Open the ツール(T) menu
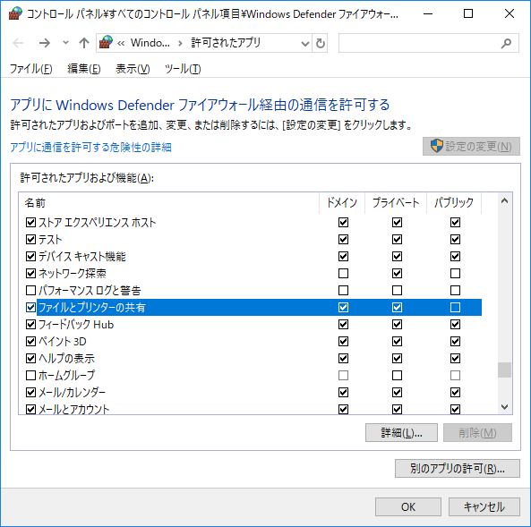Screen dimensions: 531x527 pos(183,69)
